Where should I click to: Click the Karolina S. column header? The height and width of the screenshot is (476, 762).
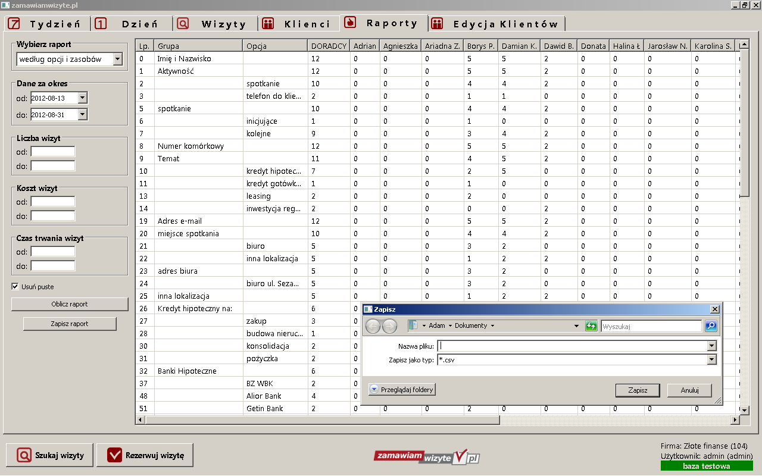(x=713, y=46)
